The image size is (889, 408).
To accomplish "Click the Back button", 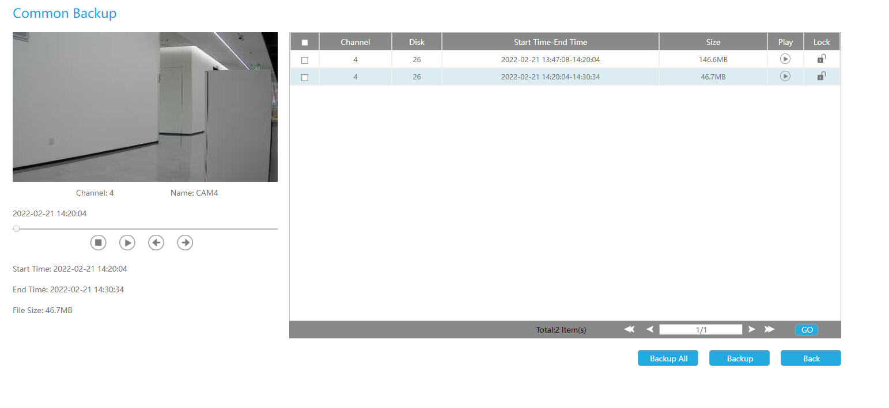I will [x=811, y=358].
